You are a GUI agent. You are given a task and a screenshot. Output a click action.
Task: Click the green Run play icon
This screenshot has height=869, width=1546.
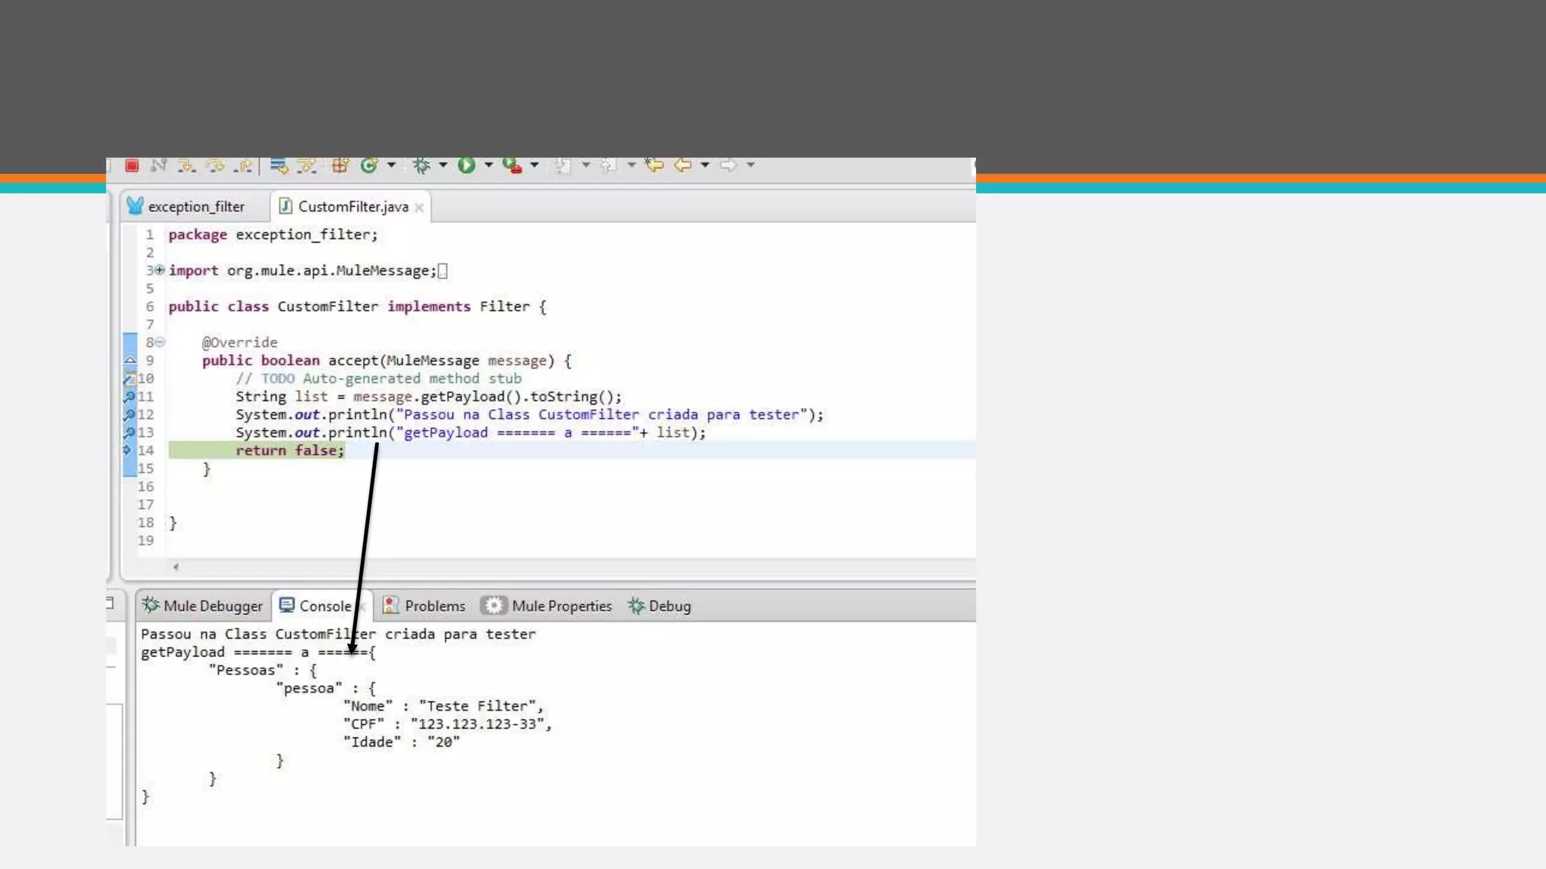tap(467, 165)
